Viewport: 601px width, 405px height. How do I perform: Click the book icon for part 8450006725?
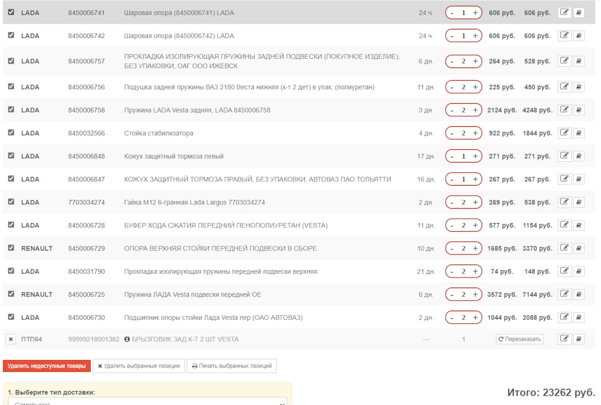point(578,294)
